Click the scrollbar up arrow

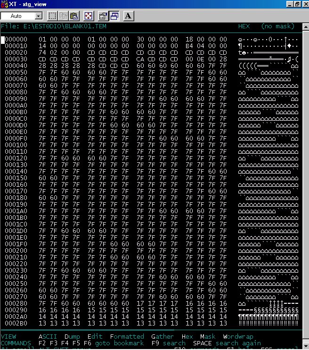pyautogui.click(x=306, y=27)
